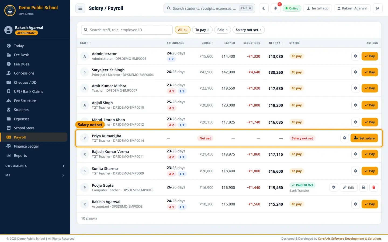Focus the search staff, role, employee ID field
The width and height of the screenshot is (388, 242).
tap(127, 30)
